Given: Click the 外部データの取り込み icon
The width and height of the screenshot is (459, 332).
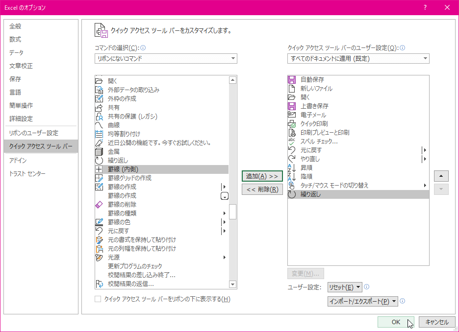Looking at the screenshot, I should [x=99, y=90].
